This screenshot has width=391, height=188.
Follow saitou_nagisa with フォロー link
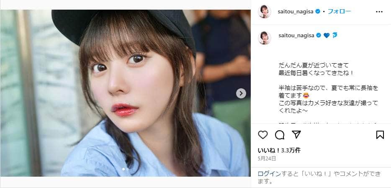pyautogui.click(x=339, y=11)
